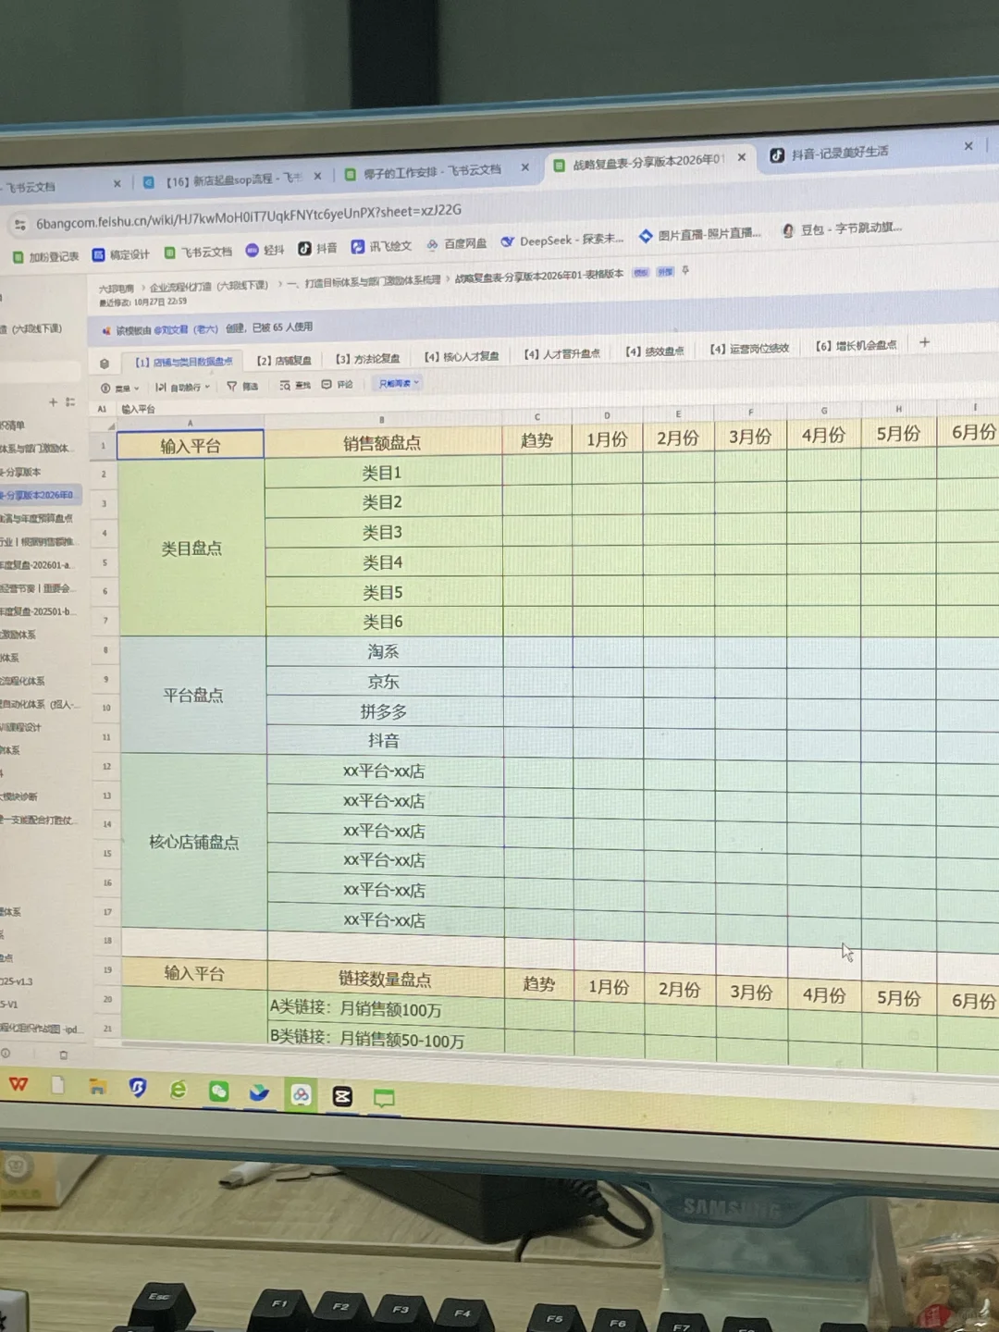Launch CapCut (剪映) from the taskbar
Image resolution: width=999 pixels, height=1332 pixels.
point(342,1097)
